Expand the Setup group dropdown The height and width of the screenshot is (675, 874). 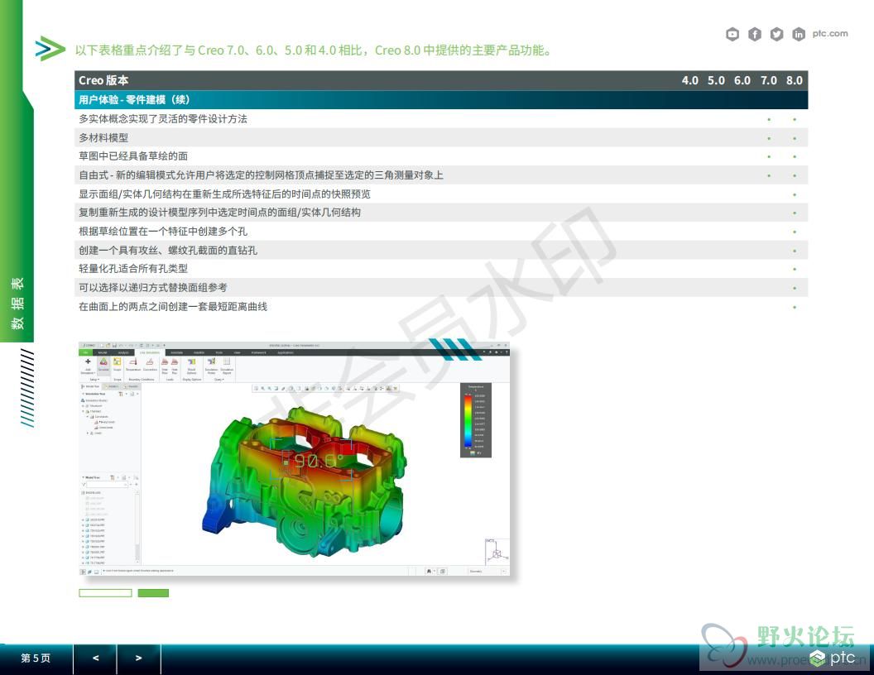click(94, 379)
